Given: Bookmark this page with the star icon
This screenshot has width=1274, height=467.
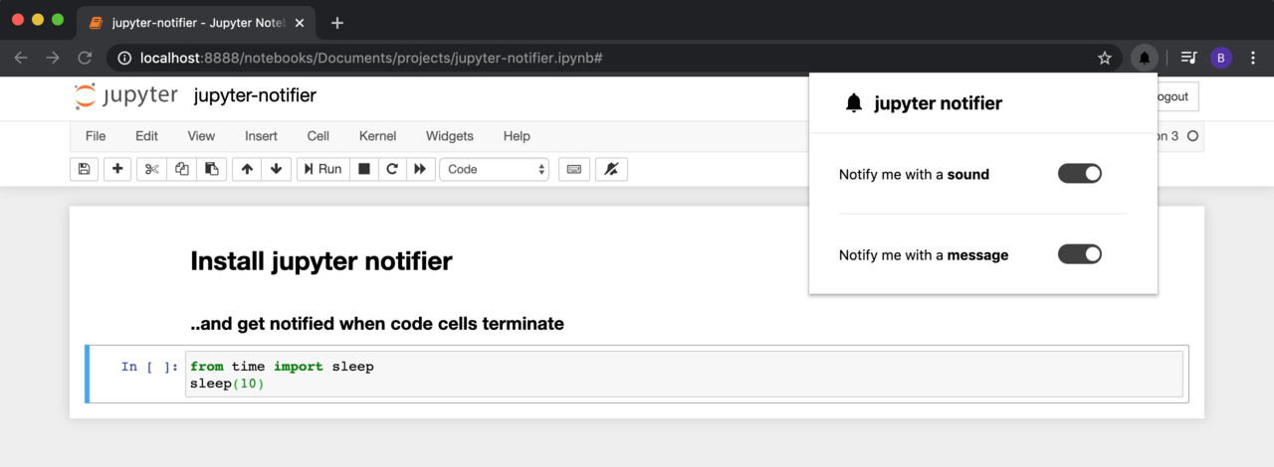Looking at the screenshot, I should point(1105,58).
